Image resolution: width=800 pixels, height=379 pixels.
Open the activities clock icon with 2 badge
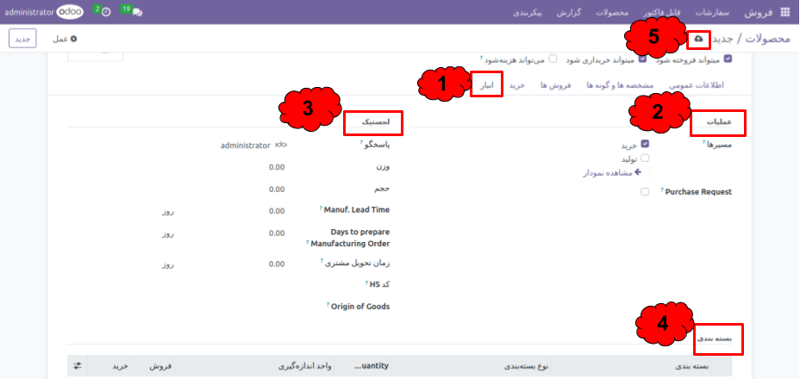(x=106, y=13)
